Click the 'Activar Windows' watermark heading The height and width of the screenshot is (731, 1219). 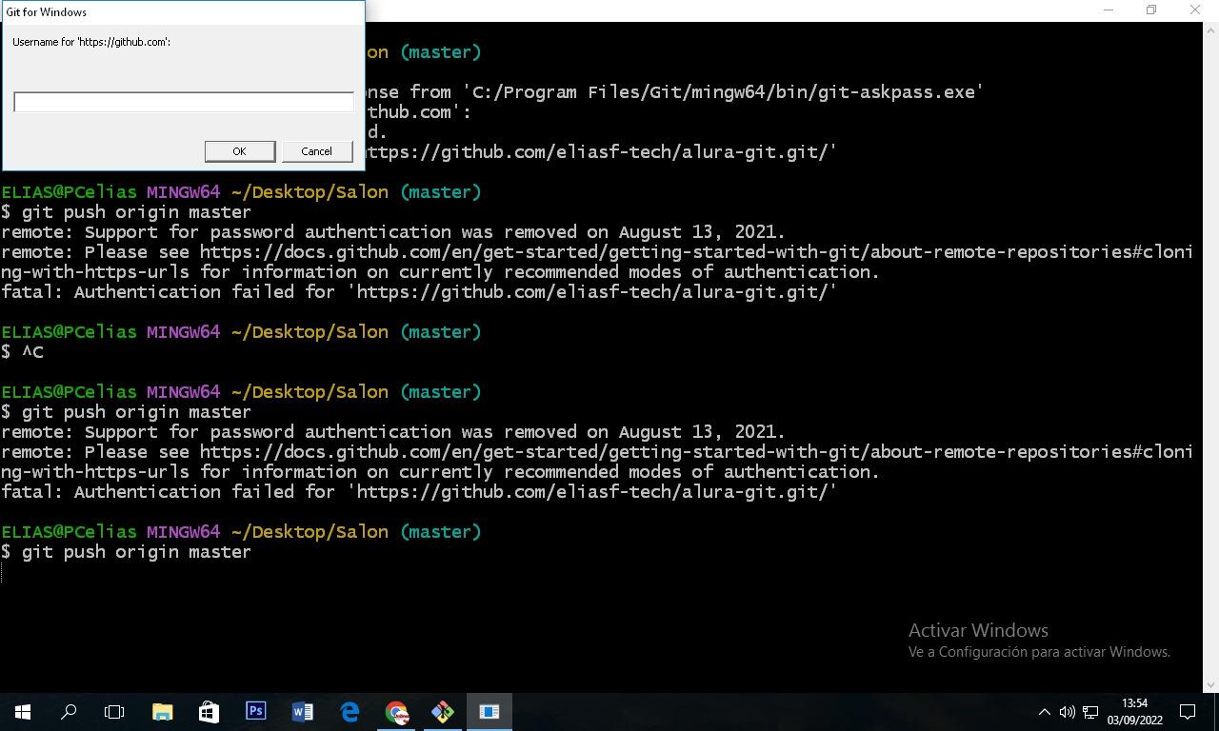978,630
